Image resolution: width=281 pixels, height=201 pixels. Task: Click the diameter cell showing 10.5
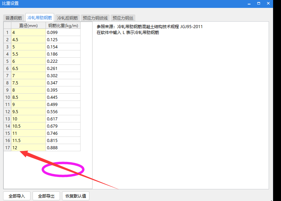pyautogui.click(x=28, y=126)
